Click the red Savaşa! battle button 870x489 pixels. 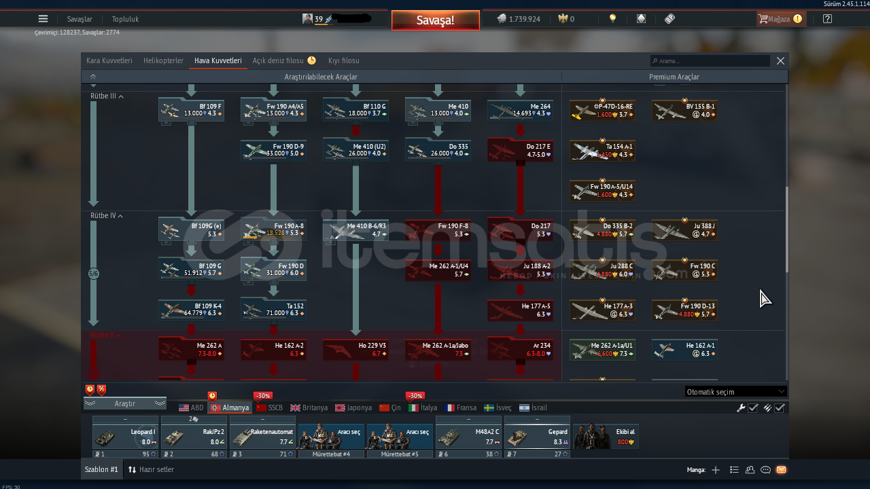[435, 20]
